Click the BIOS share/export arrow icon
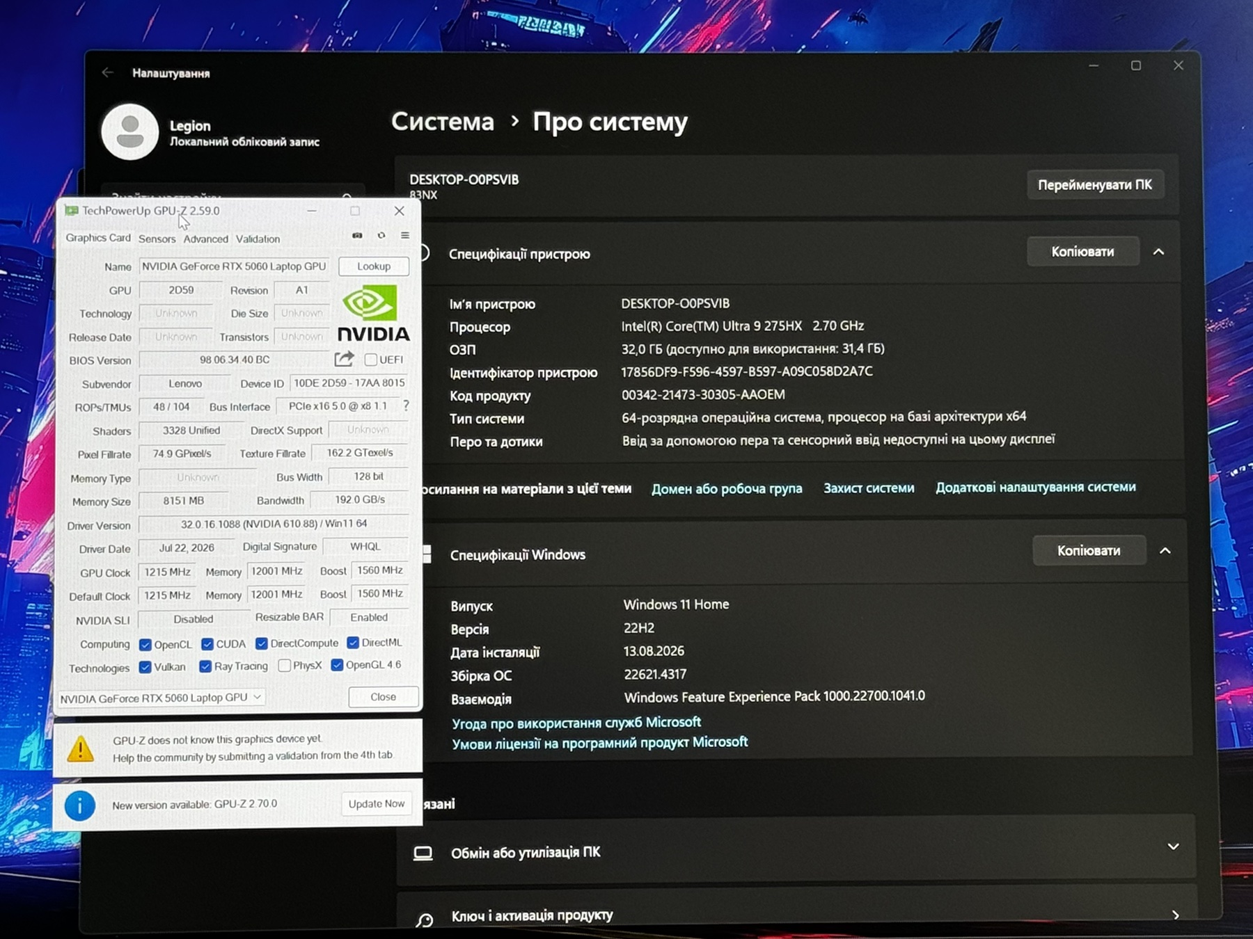This screenshot has width=1253, height=939. pyautogui.click(x=344, y=359)
